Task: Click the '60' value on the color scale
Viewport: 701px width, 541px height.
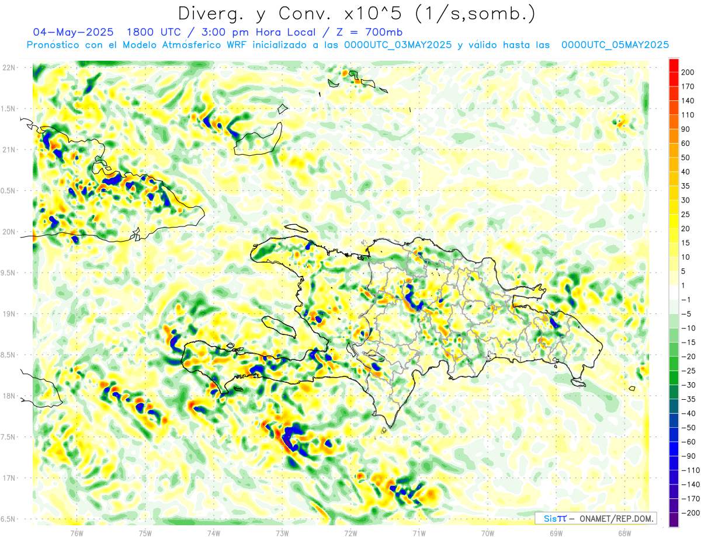Action: tap(686, 143)
